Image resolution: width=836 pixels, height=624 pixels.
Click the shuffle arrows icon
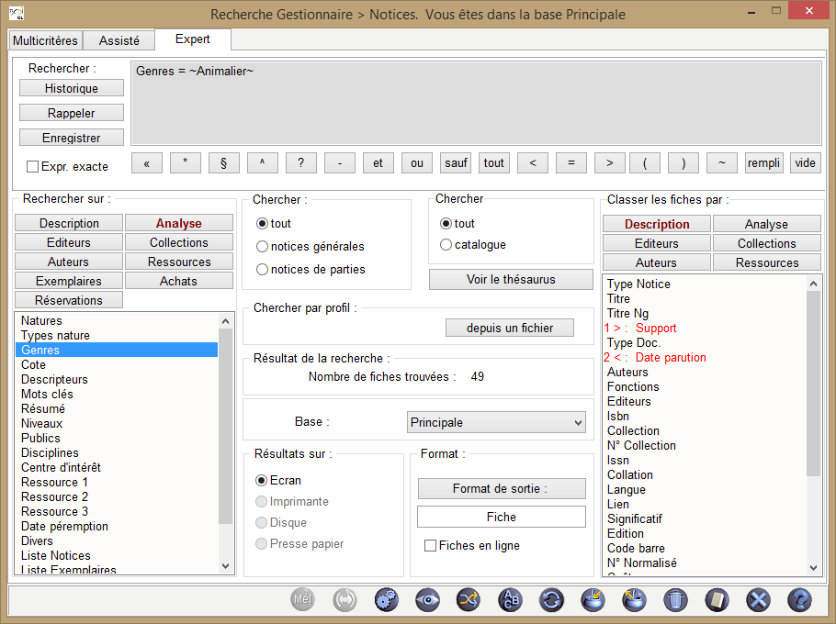[x=469, y=600]
